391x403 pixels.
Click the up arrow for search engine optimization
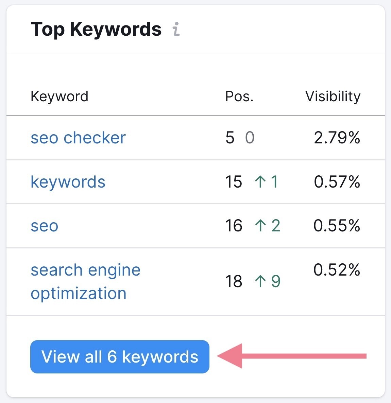[x=260, y=281]
